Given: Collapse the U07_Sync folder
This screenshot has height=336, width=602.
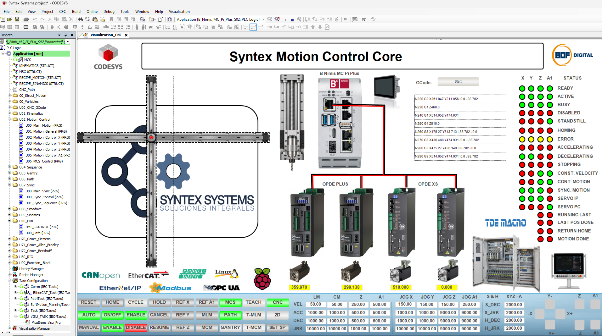Looking at the screenshot, I should (x=9, y=185).
